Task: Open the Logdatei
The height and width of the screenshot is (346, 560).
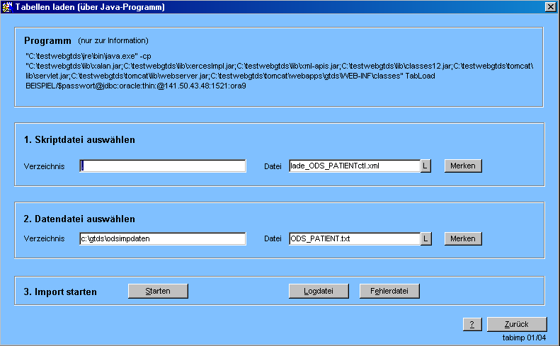Action: (x=319, y=291)
